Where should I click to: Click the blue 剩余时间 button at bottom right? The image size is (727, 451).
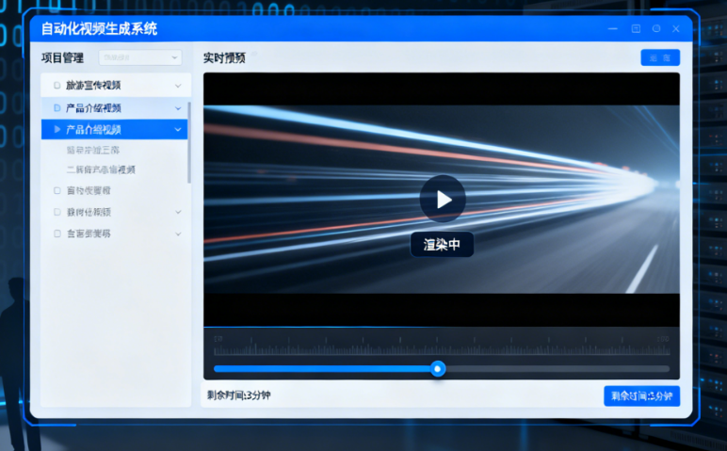[641, 395]
